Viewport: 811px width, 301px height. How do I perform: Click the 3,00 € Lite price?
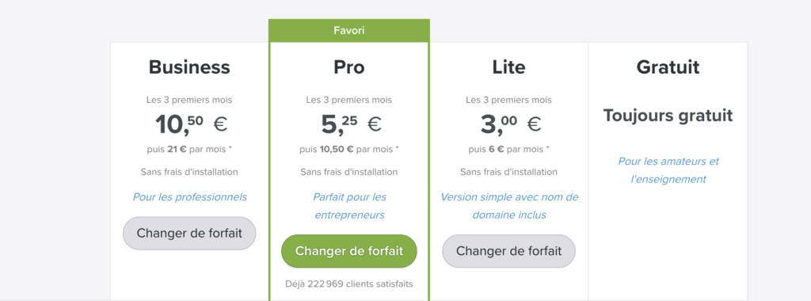(511, 124)
